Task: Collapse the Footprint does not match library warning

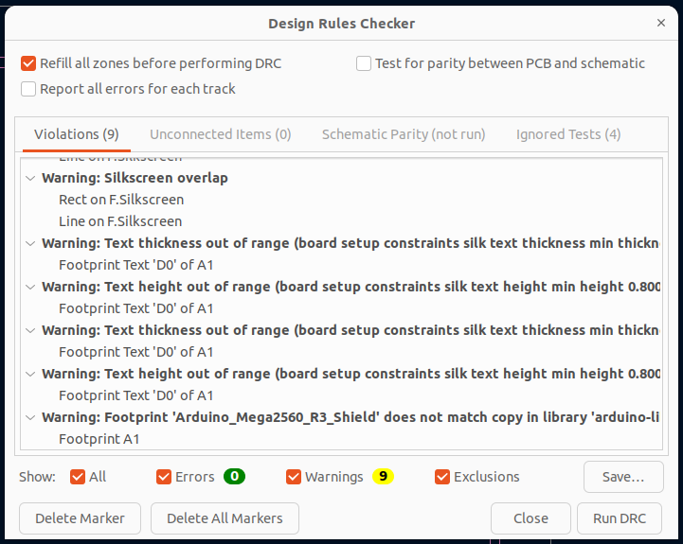Action: tap(31, 417)
